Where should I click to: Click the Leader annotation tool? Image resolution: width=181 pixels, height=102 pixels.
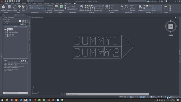pos(133,8)
